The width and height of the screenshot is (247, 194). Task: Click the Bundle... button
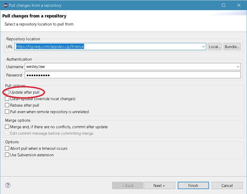(x=232, y=46)
